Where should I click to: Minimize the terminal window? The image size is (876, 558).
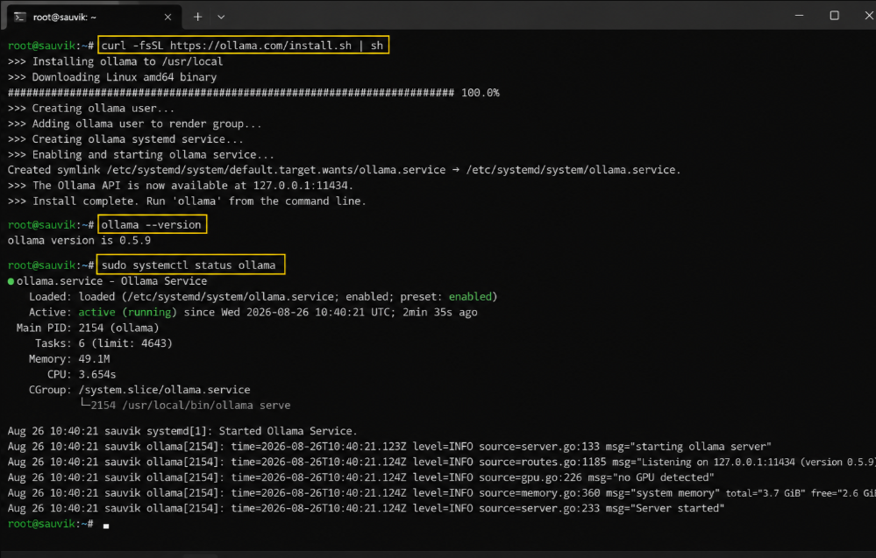[x=800, y=16]
